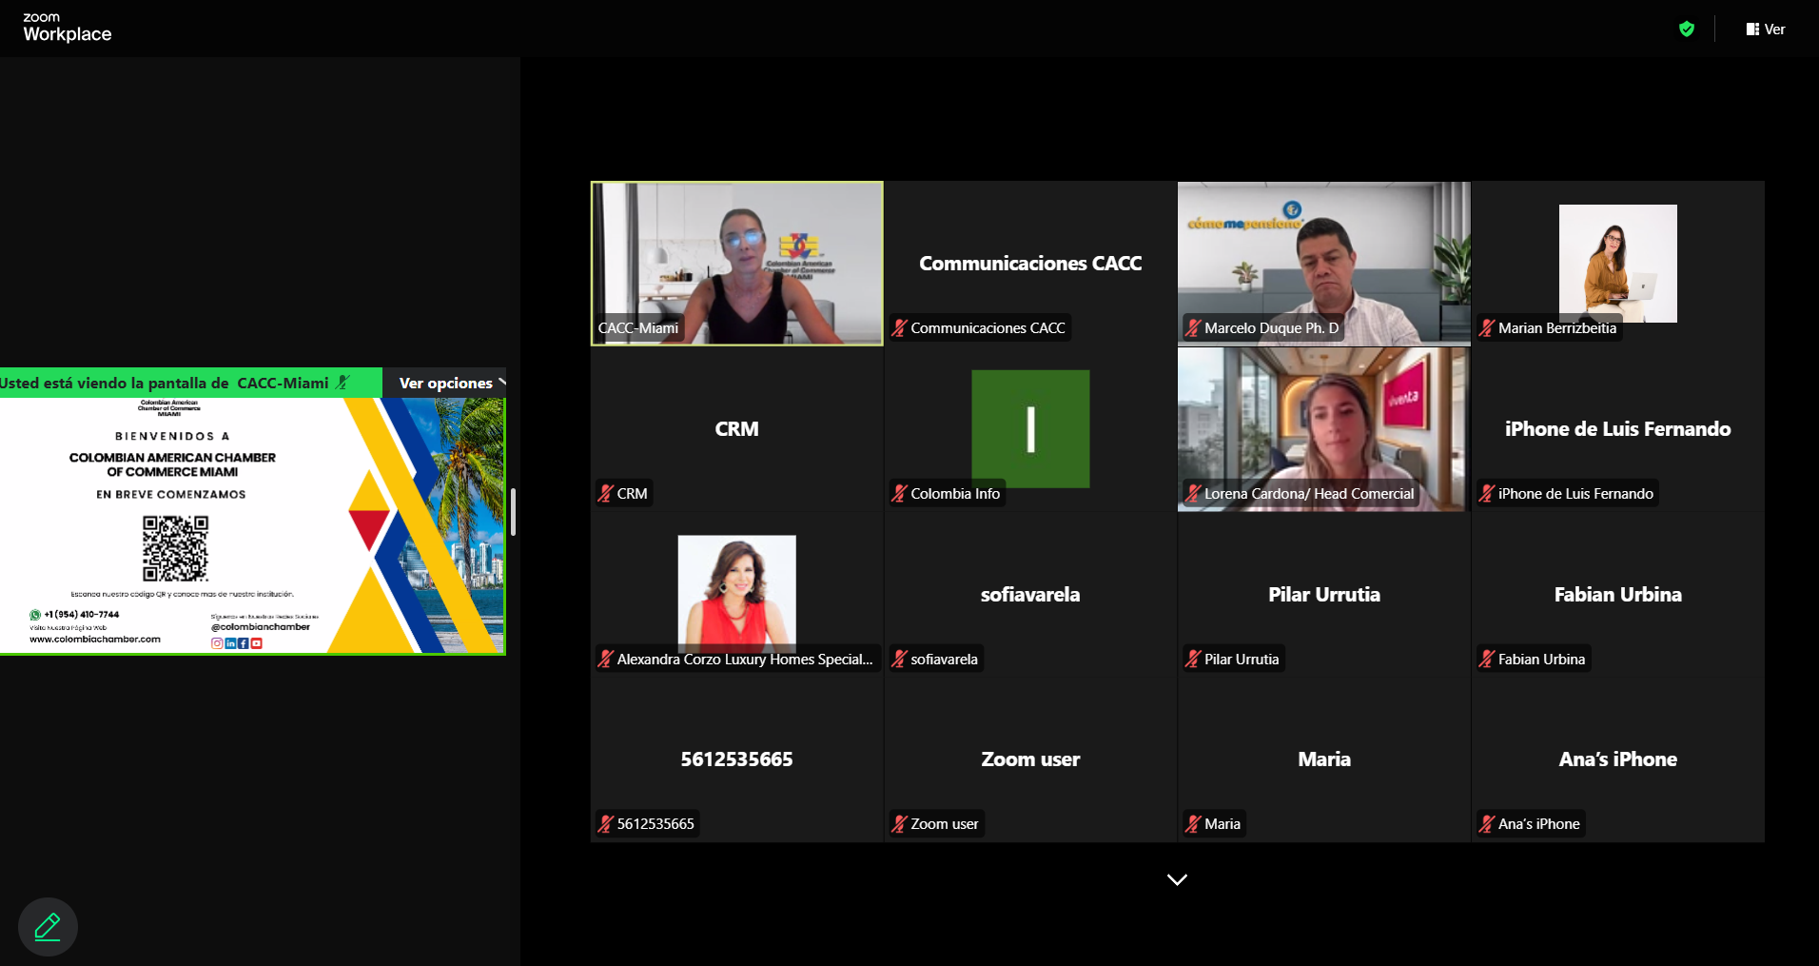Click www.colombiachamber.com link on slide
The image size is (1819, 966).
click(95, 640)
